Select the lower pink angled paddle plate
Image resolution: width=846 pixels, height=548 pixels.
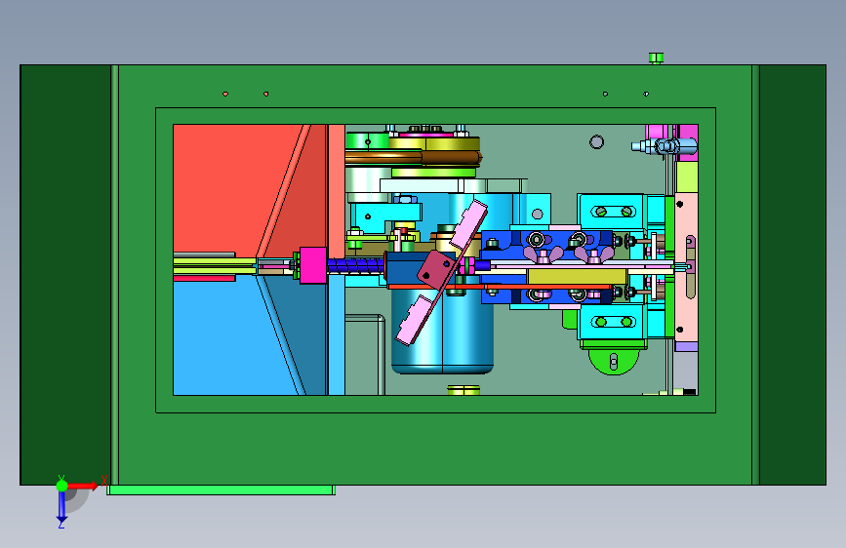[x=414, y=321]
